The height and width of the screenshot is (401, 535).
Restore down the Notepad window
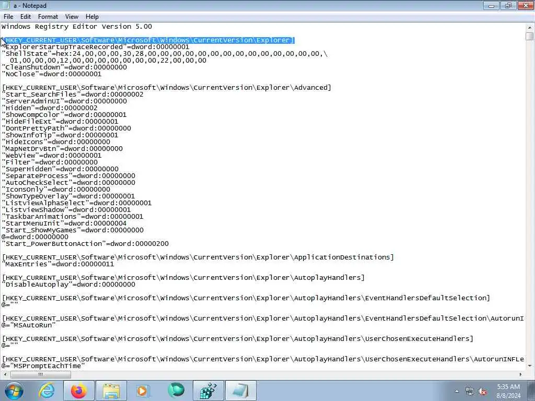tap(508, 5)
